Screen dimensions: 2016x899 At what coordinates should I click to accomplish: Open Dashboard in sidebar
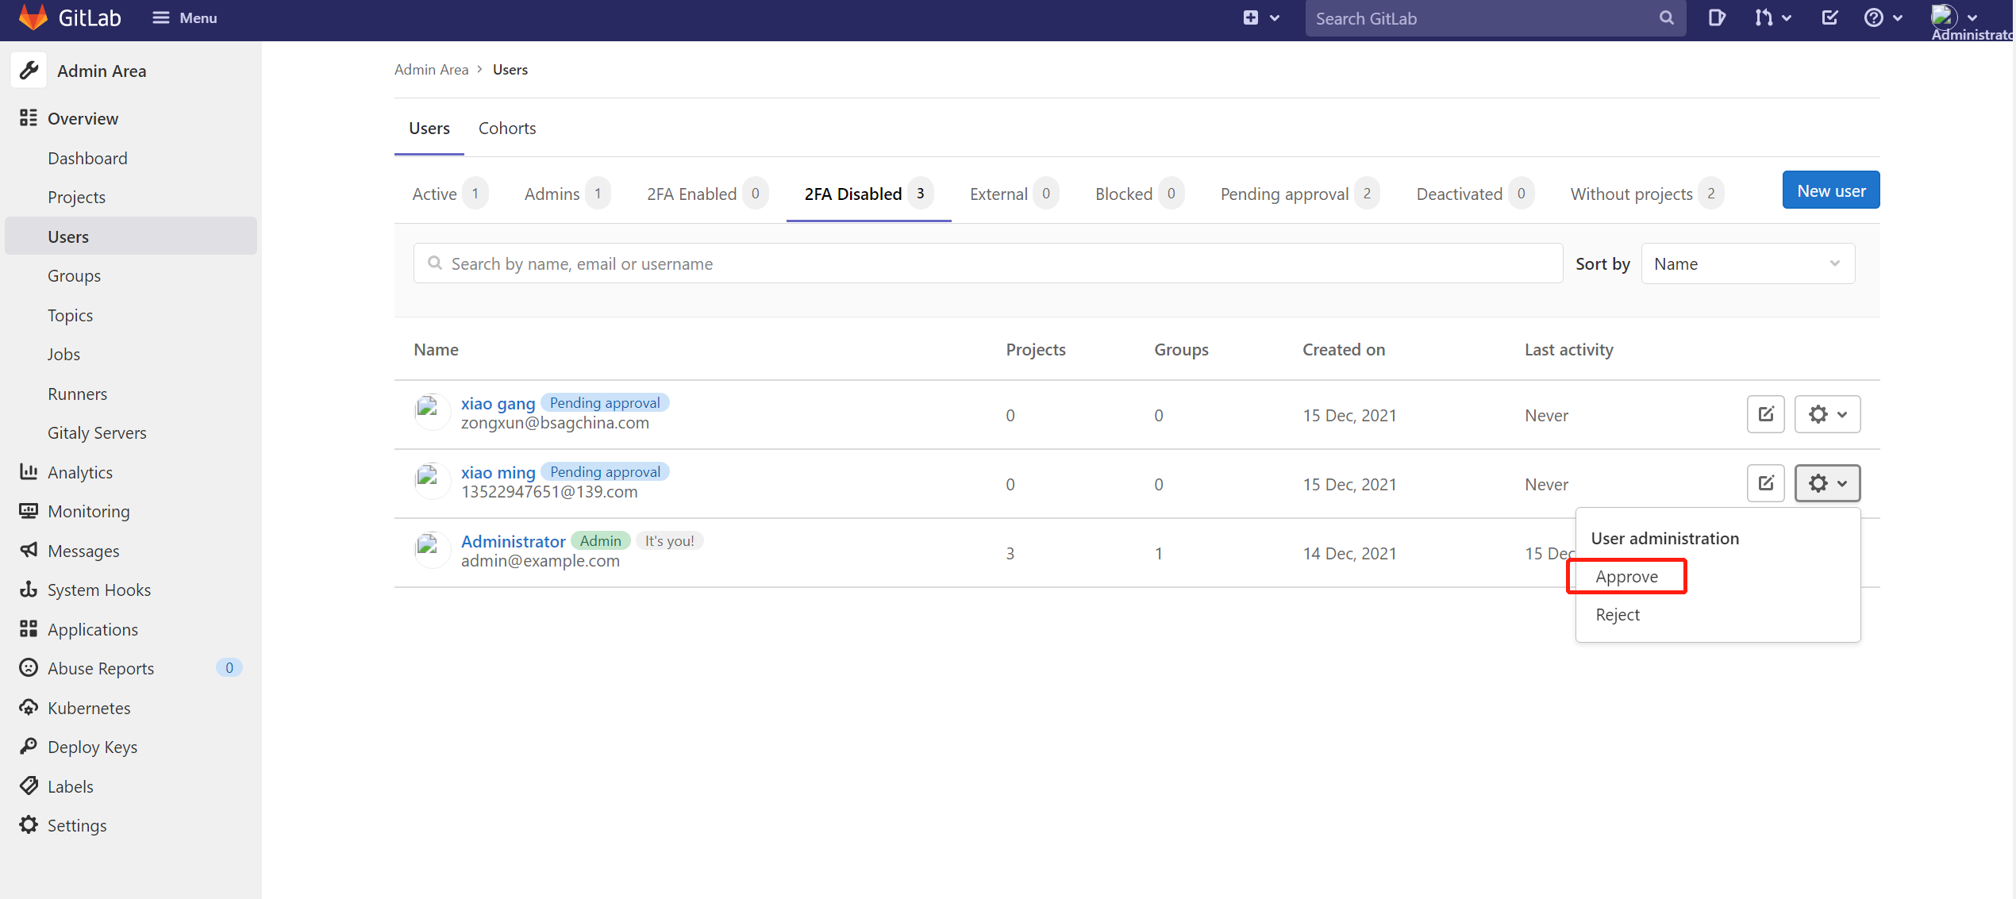tap(87, 158)
